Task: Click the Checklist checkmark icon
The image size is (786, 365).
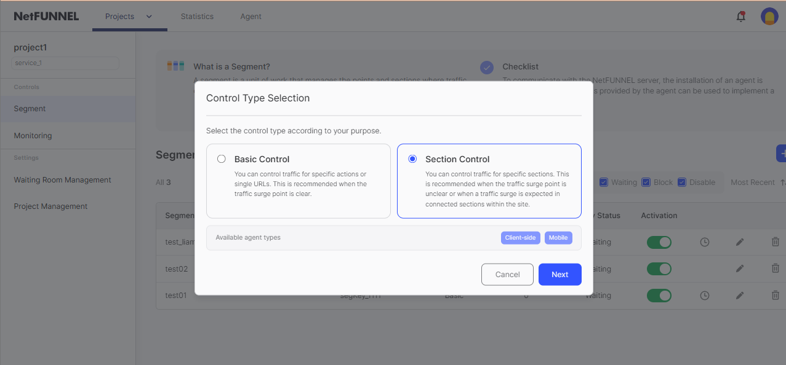Action: (x=486, y=67)
